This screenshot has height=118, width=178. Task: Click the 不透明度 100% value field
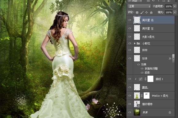[x=169, y=6]
